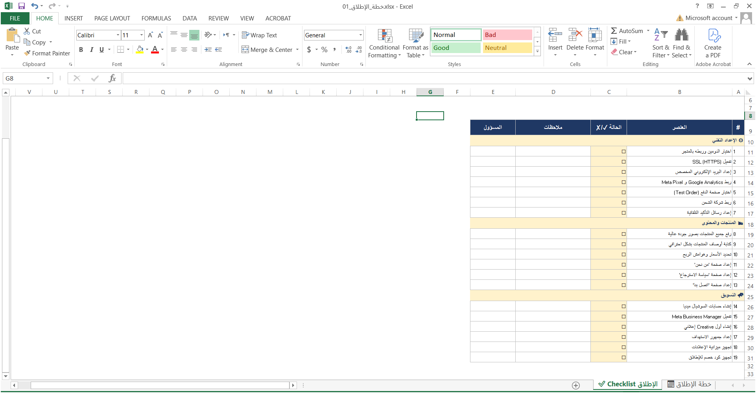Open the FORMULAS tab
The image size is (756, 393).
tap(156, 18)
